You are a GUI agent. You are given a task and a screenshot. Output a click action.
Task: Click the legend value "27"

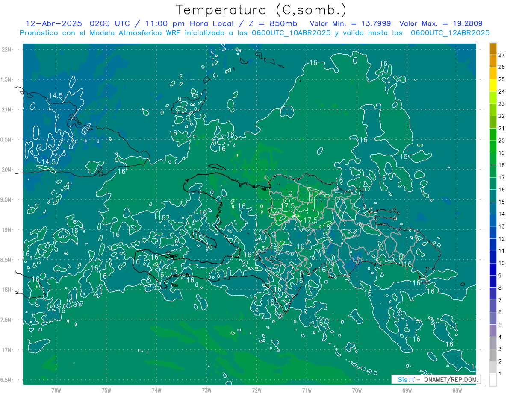pos(502,55)
